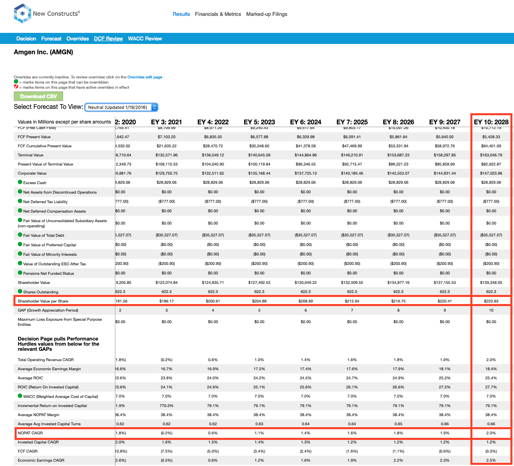The width and height of the screenshot is (514, 466).
Task: Select the EY 9: 2027 column header
Action: coord(445,122)
